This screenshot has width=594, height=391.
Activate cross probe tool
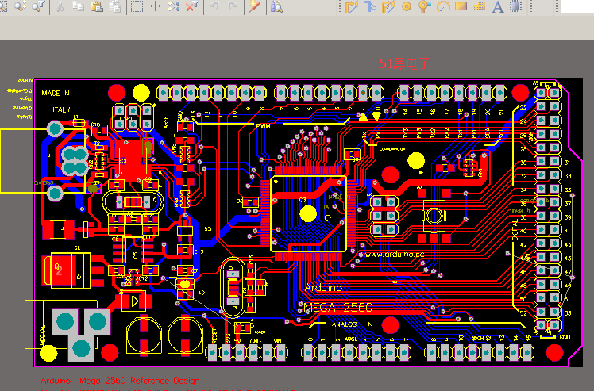255,6
